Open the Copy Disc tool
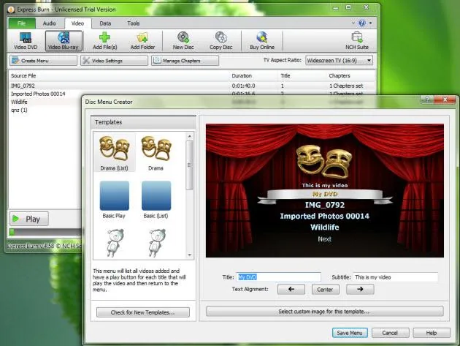The image size is (460, 346). 221,40
